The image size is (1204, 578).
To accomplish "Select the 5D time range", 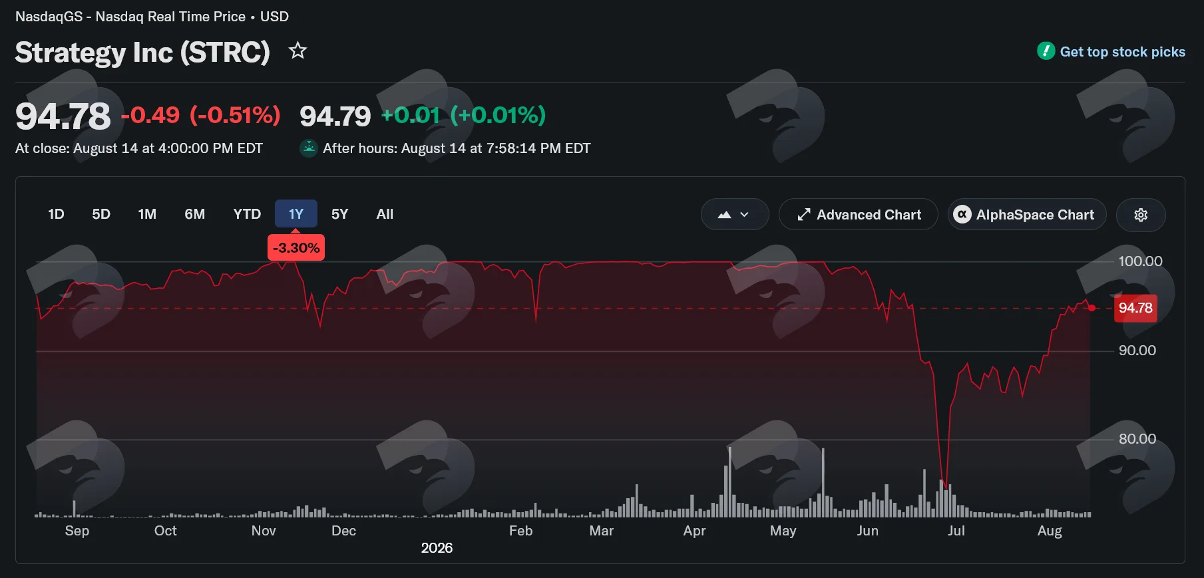I will 101,214.
